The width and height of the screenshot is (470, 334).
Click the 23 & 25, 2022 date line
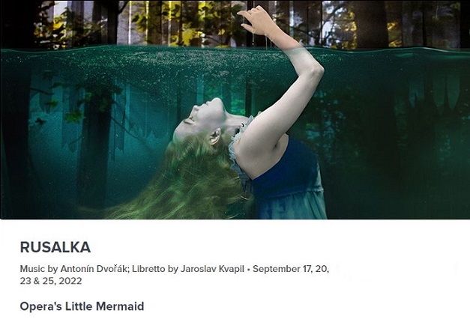point(51,281)
